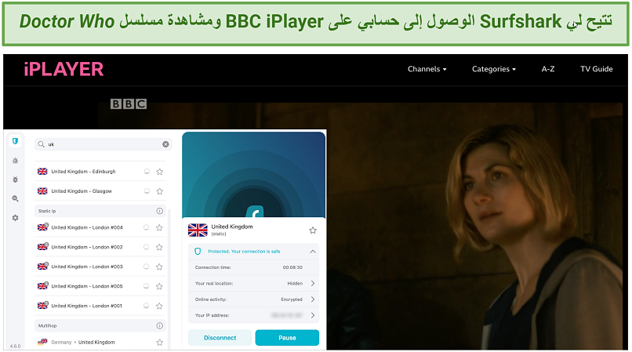Expand the 'Your IP address' row
The height and width of the screenshot is (352, 632).
point(313,315)
